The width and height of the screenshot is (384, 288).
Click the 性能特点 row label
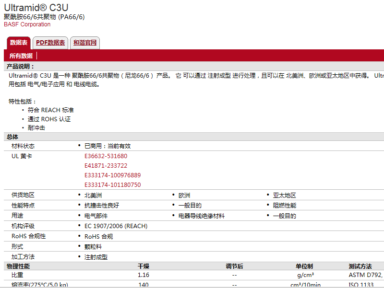point(23,206)
